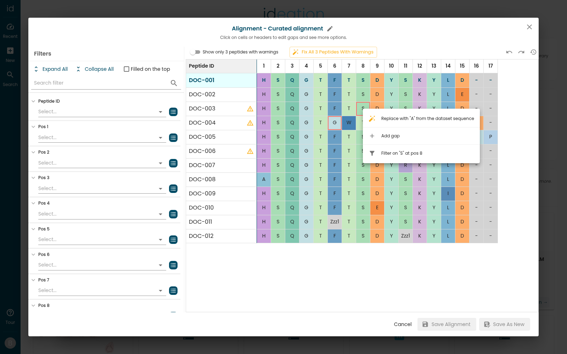567x354 pixels.
Task: Collapse the Pos 5 filter section chevron
Action: 33,229
